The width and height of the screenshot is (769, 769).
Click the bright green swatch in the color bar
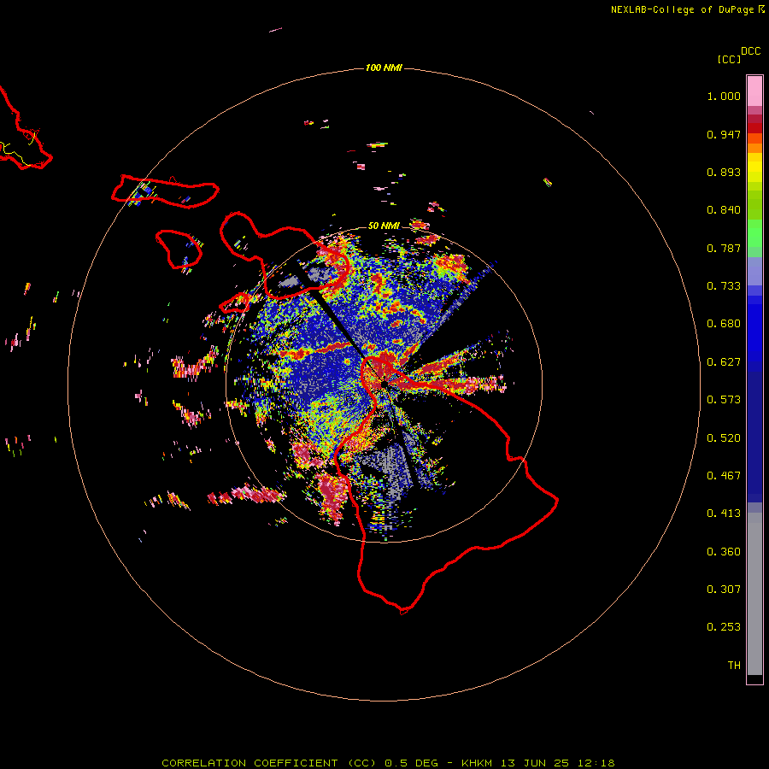(754, 233)
